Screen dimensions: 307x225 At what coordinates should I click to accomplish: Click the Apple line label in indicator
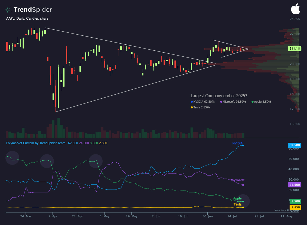point(237,198)
